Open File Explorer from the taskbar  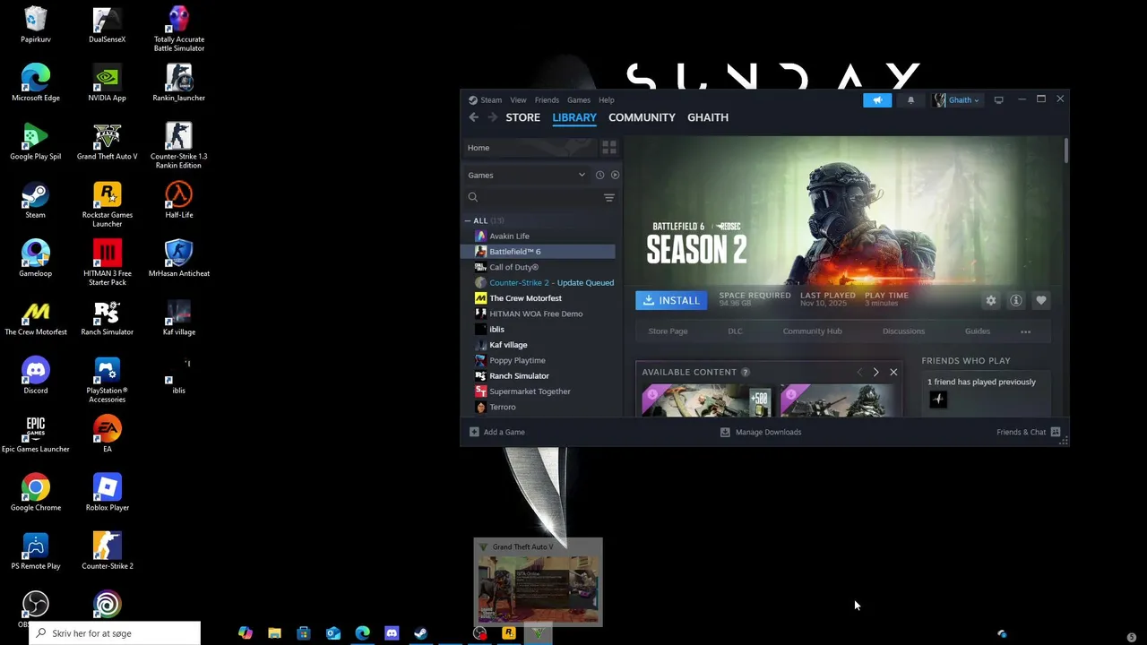click(x=274, y=633)
